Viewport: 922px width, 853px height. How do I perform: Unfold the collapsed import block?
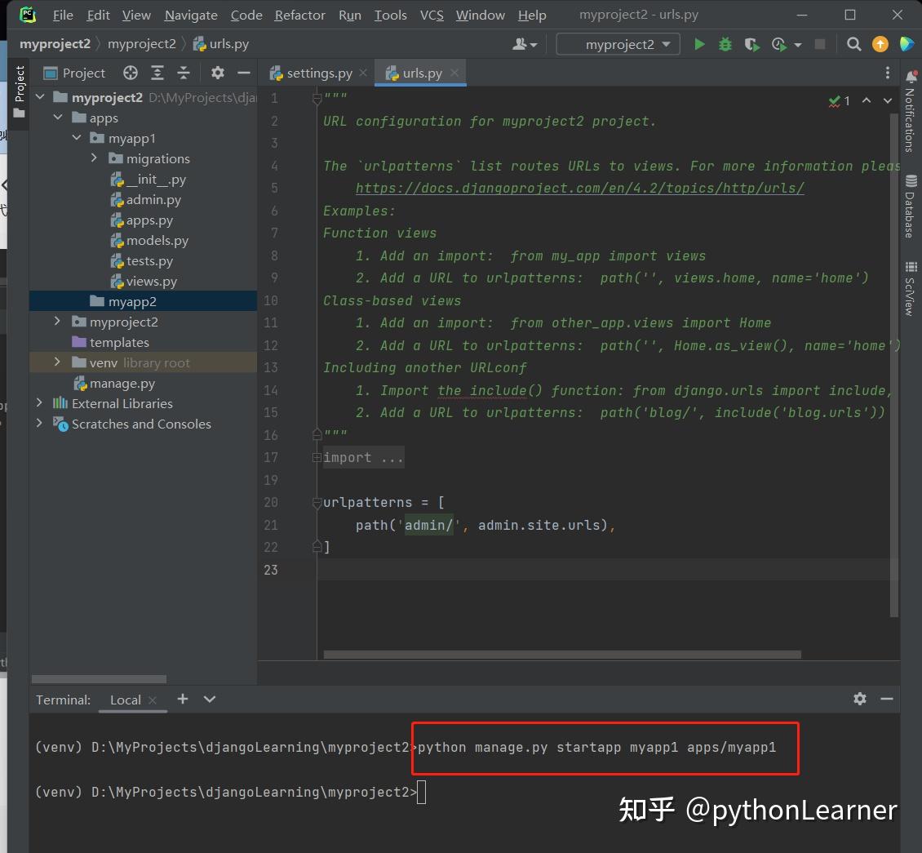pyautogui.click(x=317, y=458)
